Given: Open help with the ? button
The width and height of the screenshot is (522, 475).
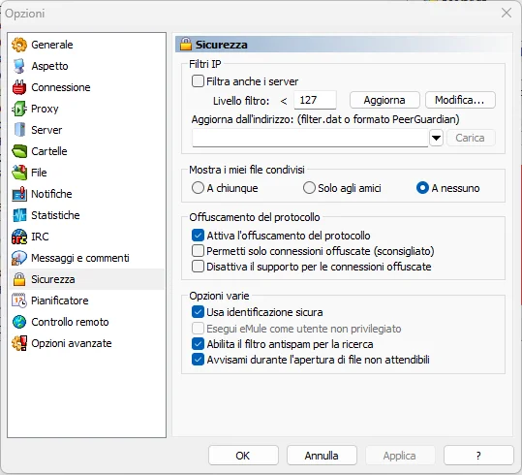Looking at the screenshot, I should (x=478, y=456).
